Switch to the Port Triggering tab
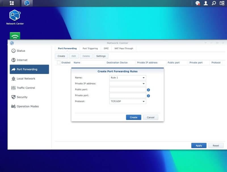The height and width of the screenshot is (172, 227). tap(90, 48)
